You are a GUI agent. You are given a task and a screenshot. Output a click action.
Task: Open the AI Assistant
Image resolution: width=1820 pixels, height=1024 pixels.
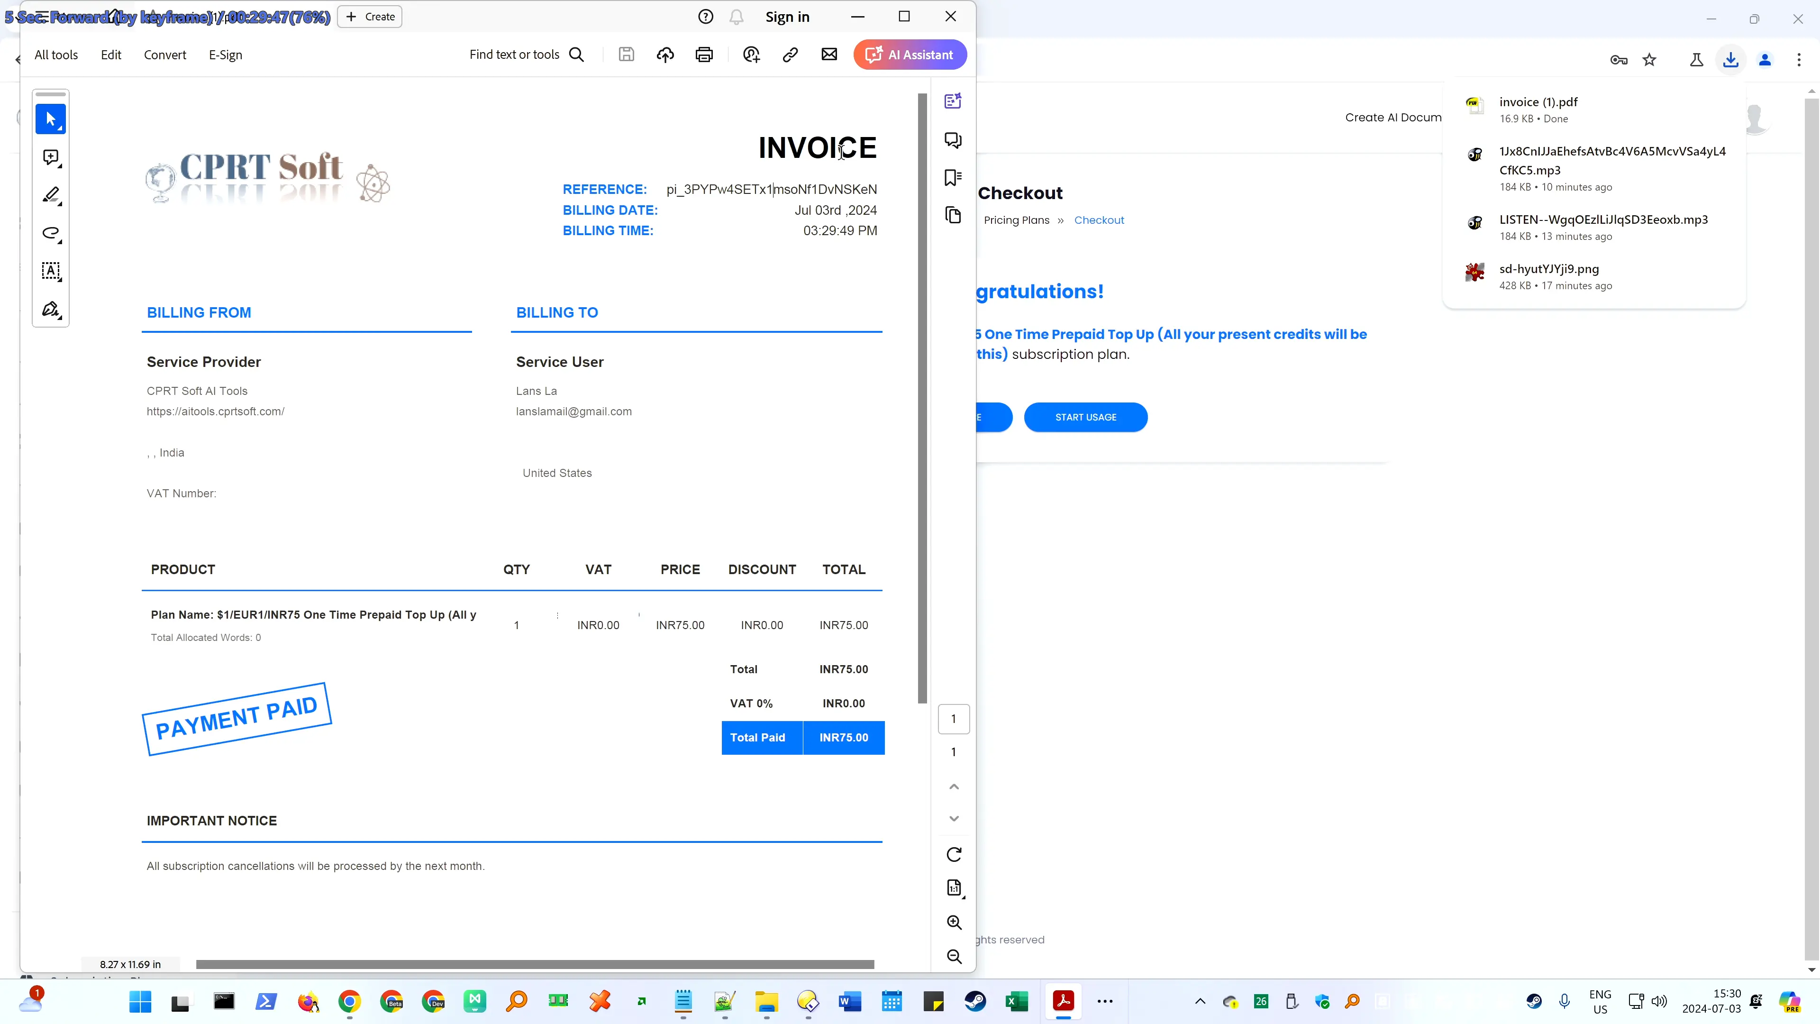(910, 55)
